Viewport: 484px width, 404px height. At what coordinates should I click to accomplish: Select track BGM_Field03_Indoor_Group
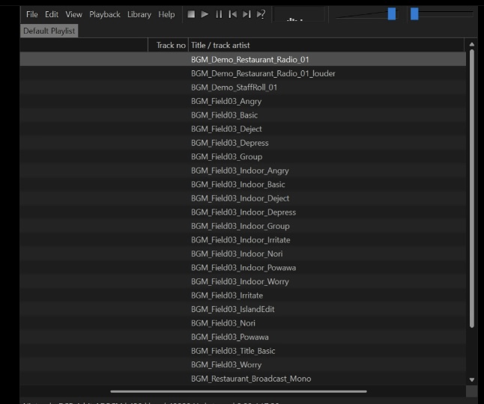point(243,226)
